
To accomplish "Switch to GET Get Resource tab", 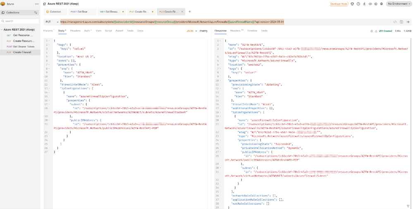I will [112, 12].
